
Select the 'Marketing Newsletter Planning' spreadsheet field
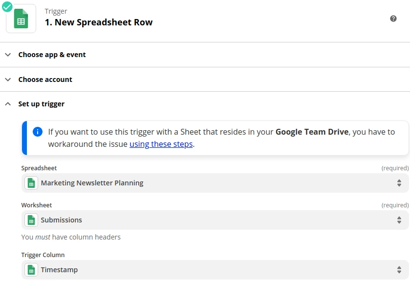[195, 183]
